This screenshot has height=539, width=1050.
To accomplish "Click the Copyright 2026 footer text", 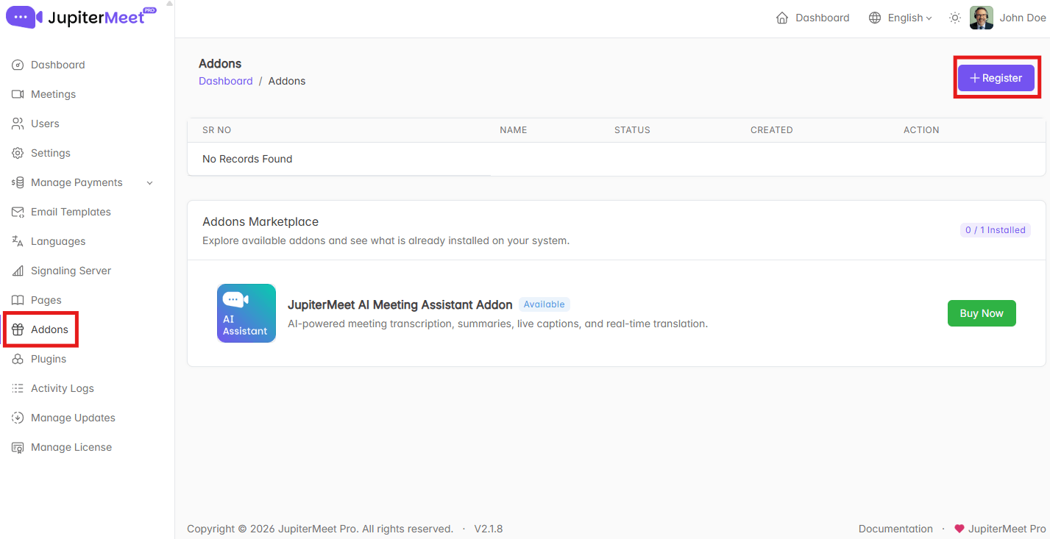I will [x=320, y=529].
